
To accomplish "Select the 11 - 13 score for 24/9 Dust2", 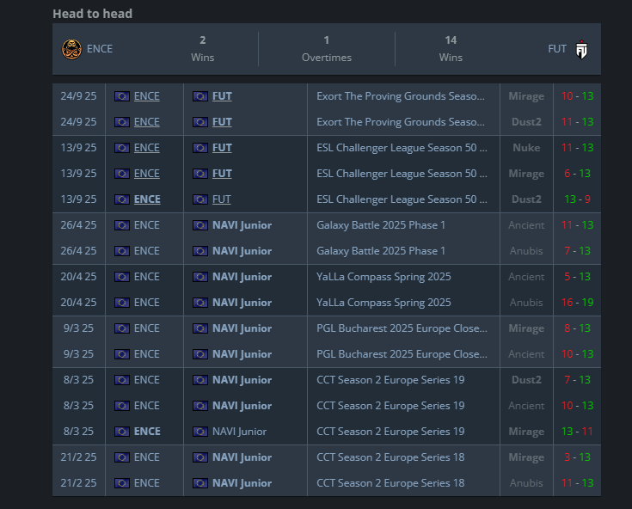I will pyautogui.click(x=577, y=122).
